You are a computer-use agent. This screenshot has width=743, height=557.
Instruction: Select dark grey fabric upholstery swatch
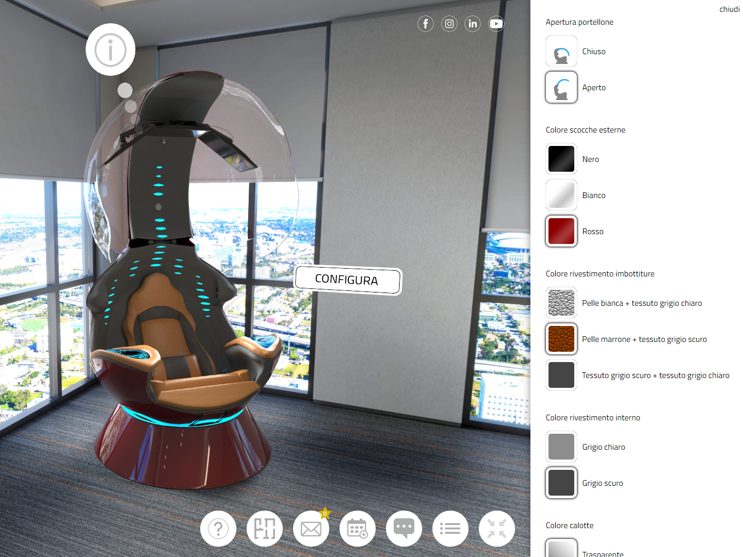point(561,375)
